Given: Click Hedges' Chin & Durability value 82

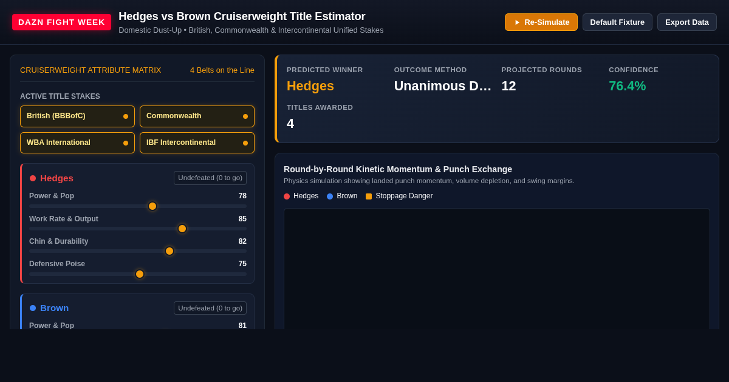Looking at the screenshot, I should [242, 241].
